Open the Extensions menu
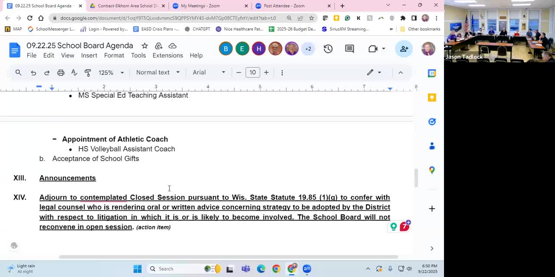555x277 pixels. pos(168,55)
